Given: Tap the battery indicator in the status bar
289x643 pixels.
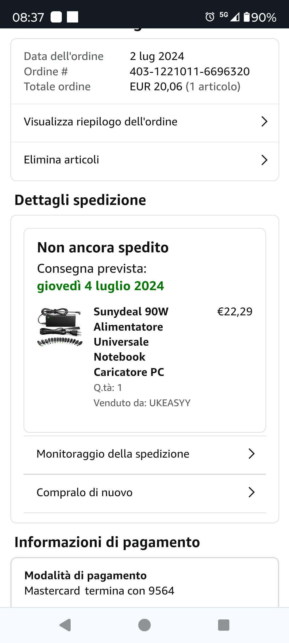Looking at the screenshot, I should [x=246, y=17].
